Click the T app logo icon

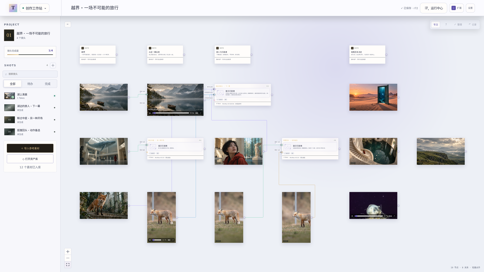(x=13, y=8)
